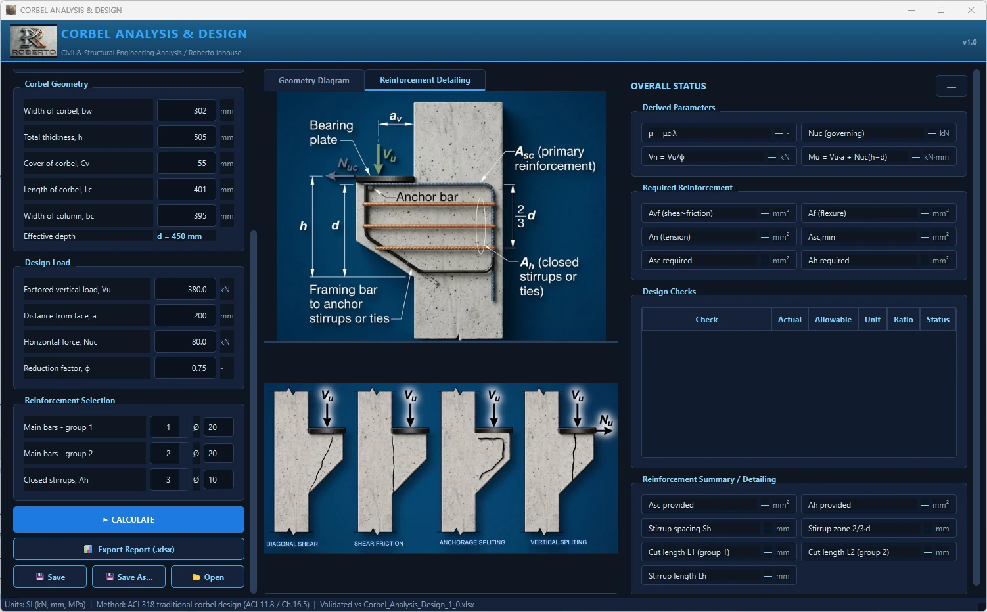Click the 'An (tension)' result field
Screen dimensions: 987x612
pos(719,237)
